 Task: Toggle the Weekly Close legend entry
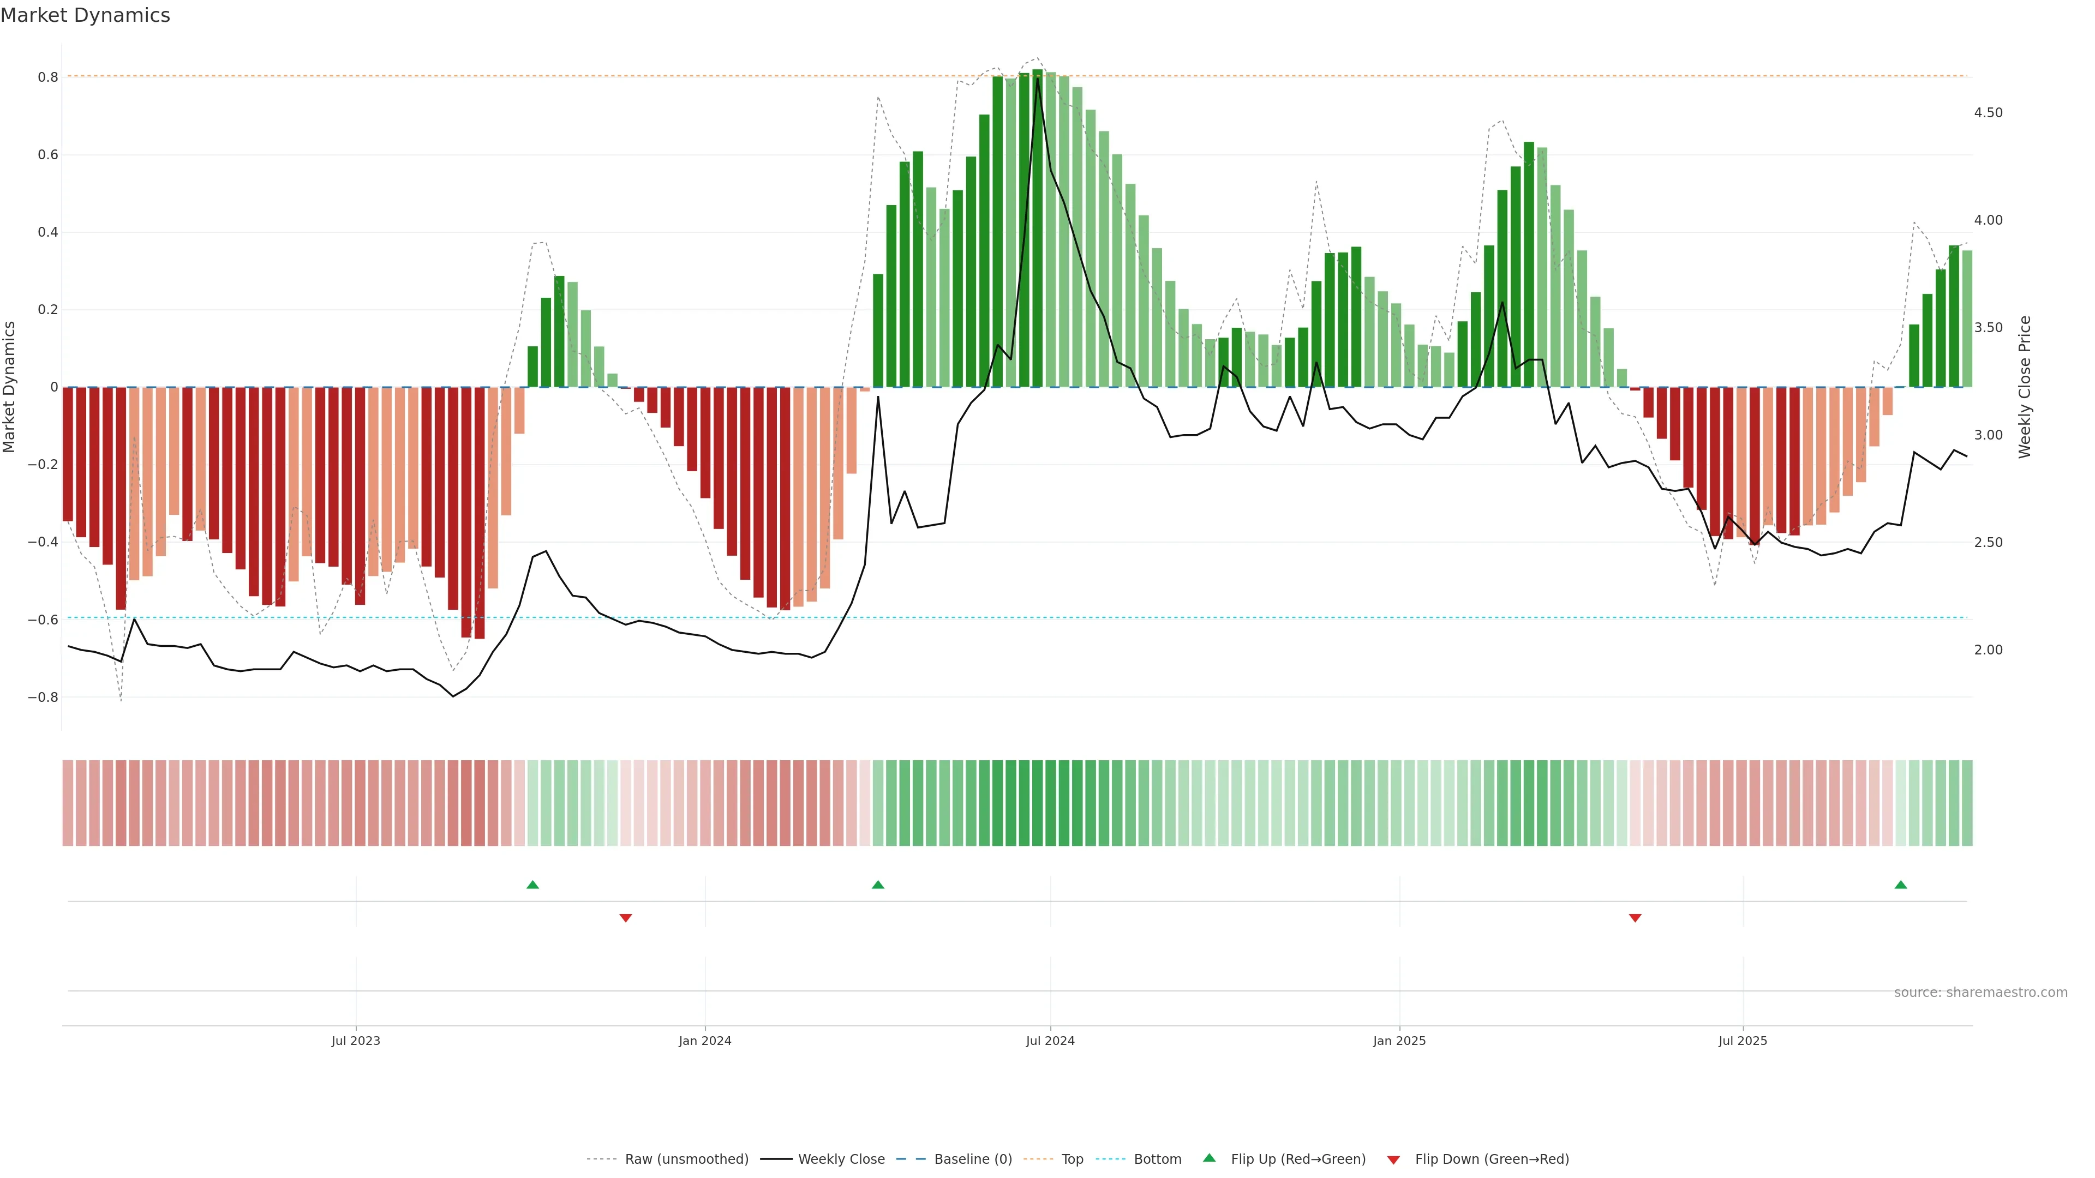tap(841, 1159)
